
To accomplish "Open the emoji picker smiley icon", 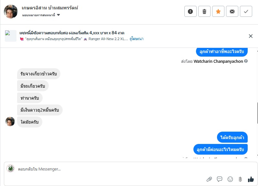I will click(x=230, y=179).
